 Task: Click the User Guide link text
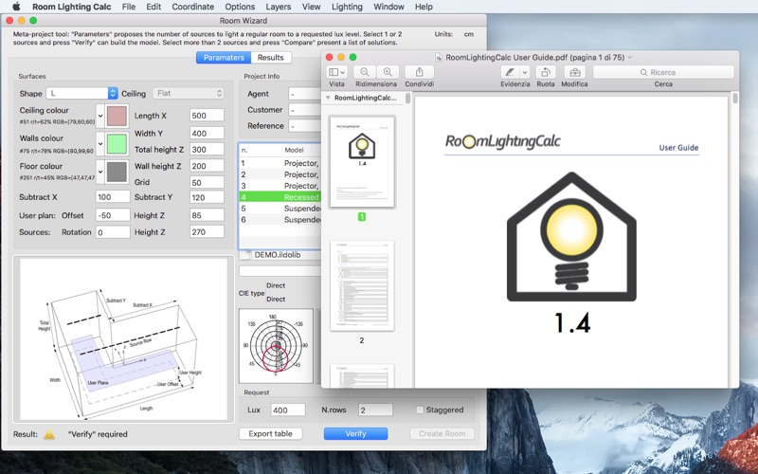click(x=678, y=148)
